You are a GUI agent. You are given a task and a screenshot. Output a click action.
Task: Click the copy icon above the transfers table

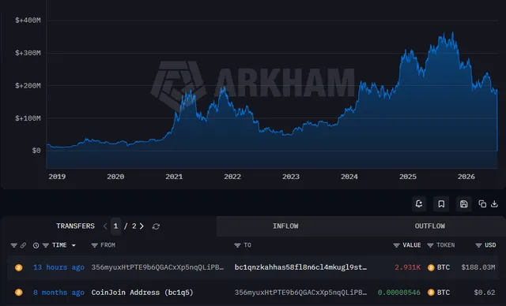pos(482,204)
